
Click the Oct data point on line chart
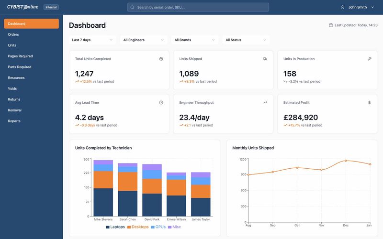pyautogui.click(x=297, y=168)
